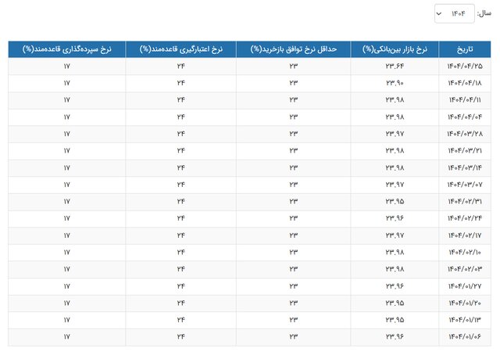Click the نرخ اعتبارگیری قاعده‌مند column header
500x352 pixels.
[x=180, y=48]
